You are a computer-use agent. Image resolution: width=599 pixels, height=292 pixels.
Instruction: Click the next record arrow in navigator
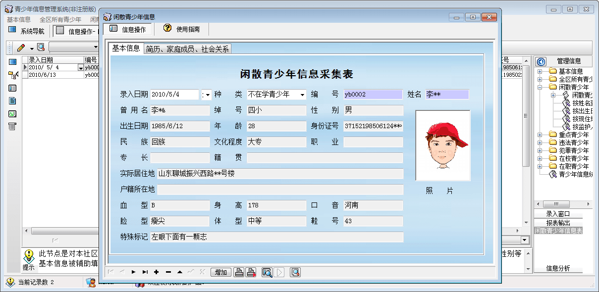(x=134, y=272)
